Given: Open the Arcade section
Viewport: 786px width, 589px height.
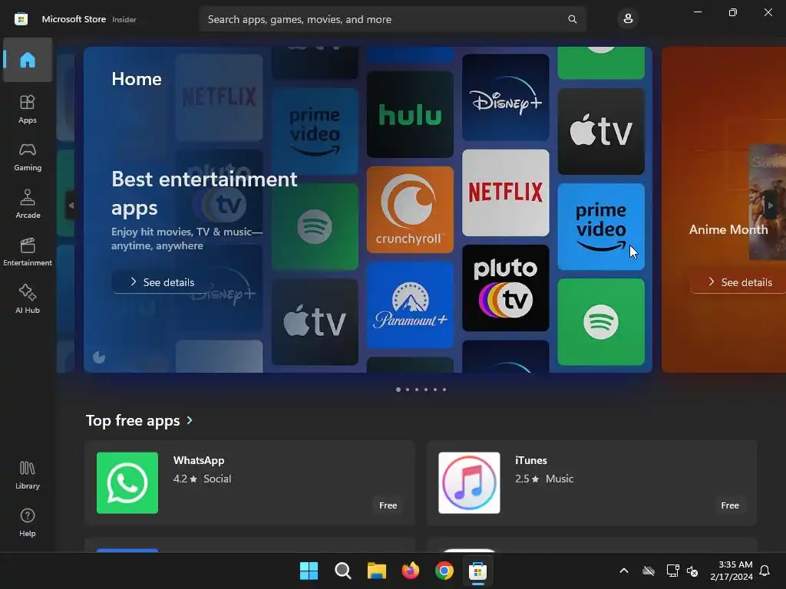Looking at the screenshot, I should (28, 204).
